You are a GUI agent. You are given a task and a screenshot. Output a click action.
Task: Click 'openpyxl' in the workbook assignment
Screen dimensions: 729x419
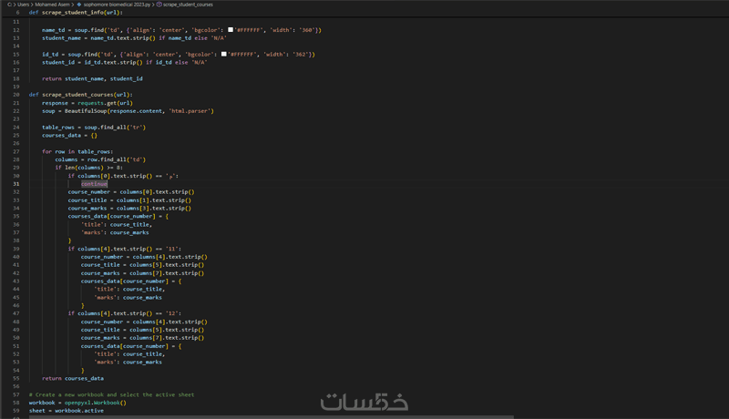pos(77,403)
